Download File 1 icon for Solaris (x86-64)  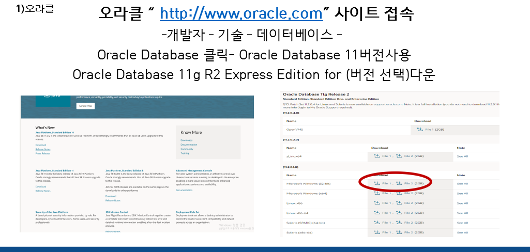377,232
